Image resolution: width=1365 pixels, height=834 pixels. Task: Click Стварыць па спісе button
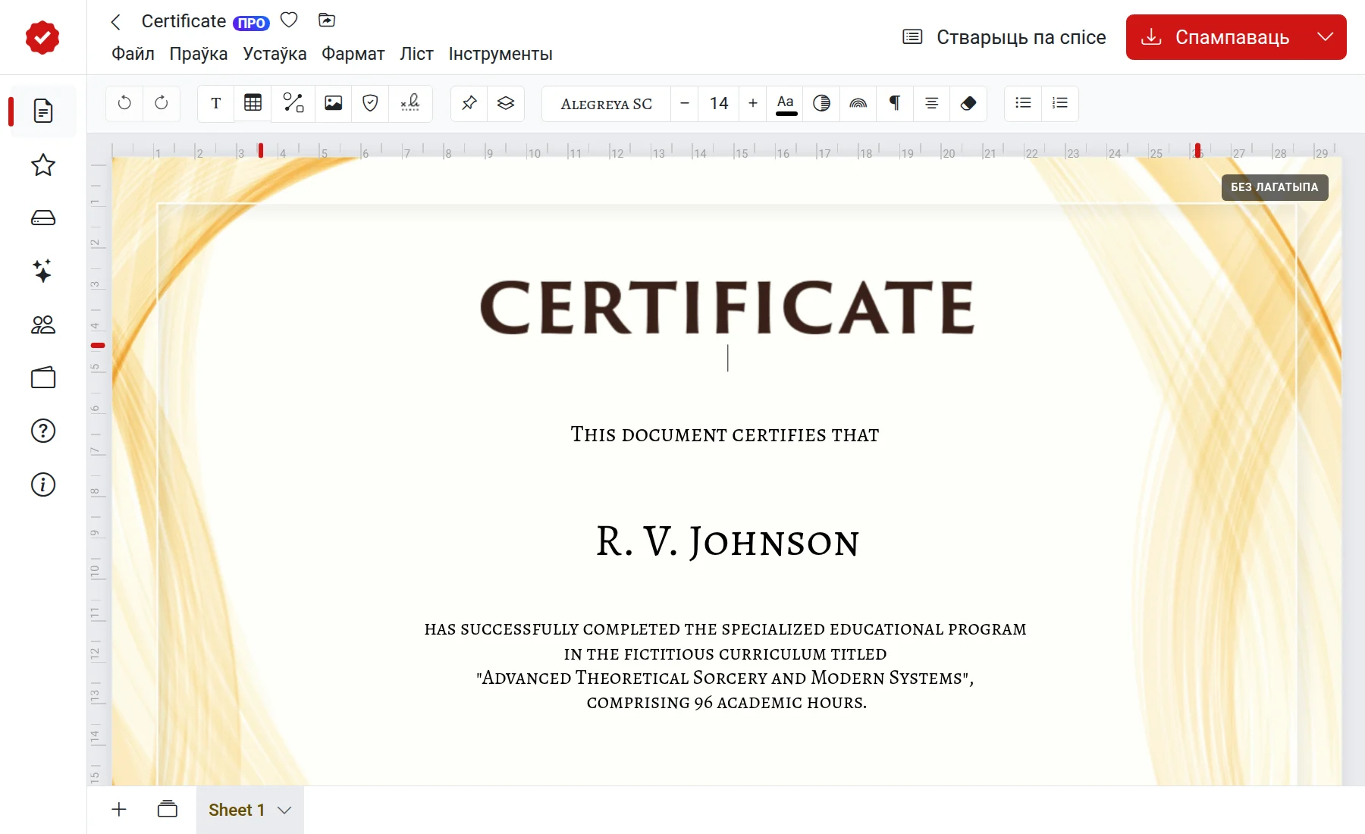coord(1004,37)
